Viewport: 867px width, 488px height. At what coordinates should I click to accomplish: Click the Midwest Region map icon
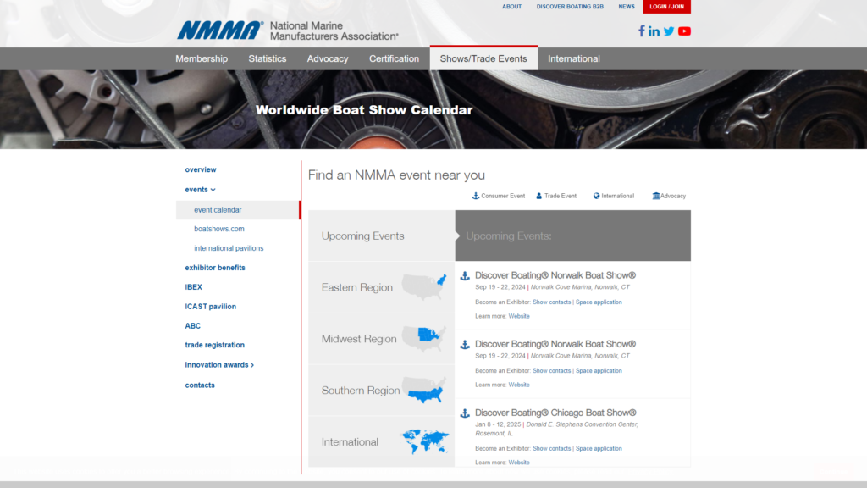pyautogui.click(x=424, y=338)
